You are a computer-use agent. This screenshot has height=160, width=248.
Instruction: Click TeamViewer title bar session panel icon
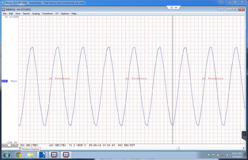220,2
